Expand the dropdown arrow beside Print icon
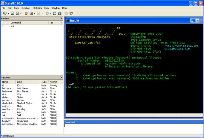Image resolution: width=204 pixels, height=138 pixels. point(21,13)
